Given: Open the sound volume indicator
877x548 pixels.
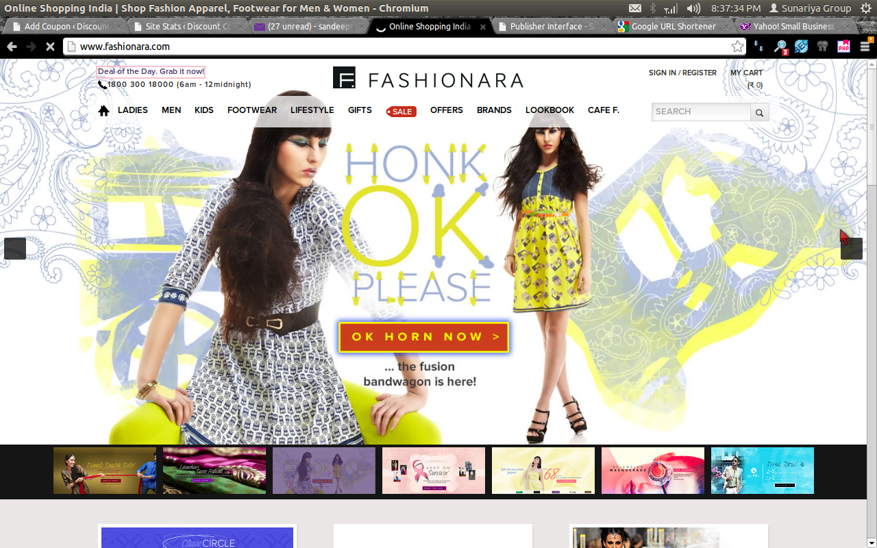Looking at the screenshot, I should click(693, 8).
